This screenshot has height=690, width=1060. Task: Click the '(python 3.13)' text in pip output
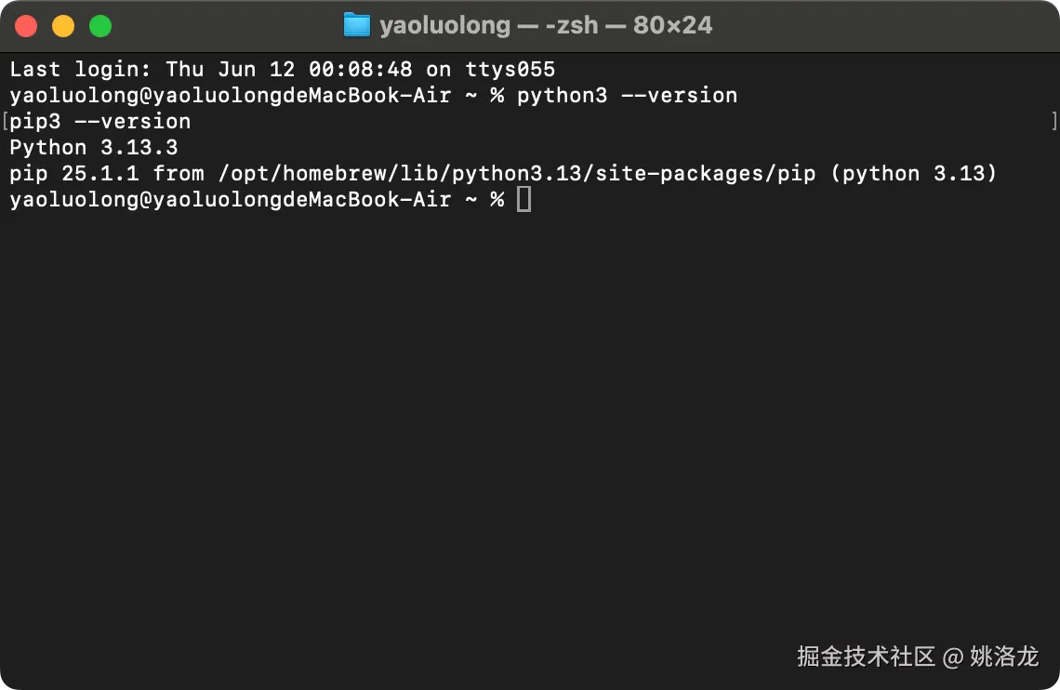pos(913,174)
